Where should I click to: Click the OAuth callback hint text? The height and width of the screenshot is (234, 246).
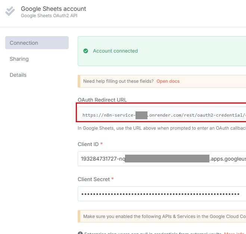[x=162, y=128]
